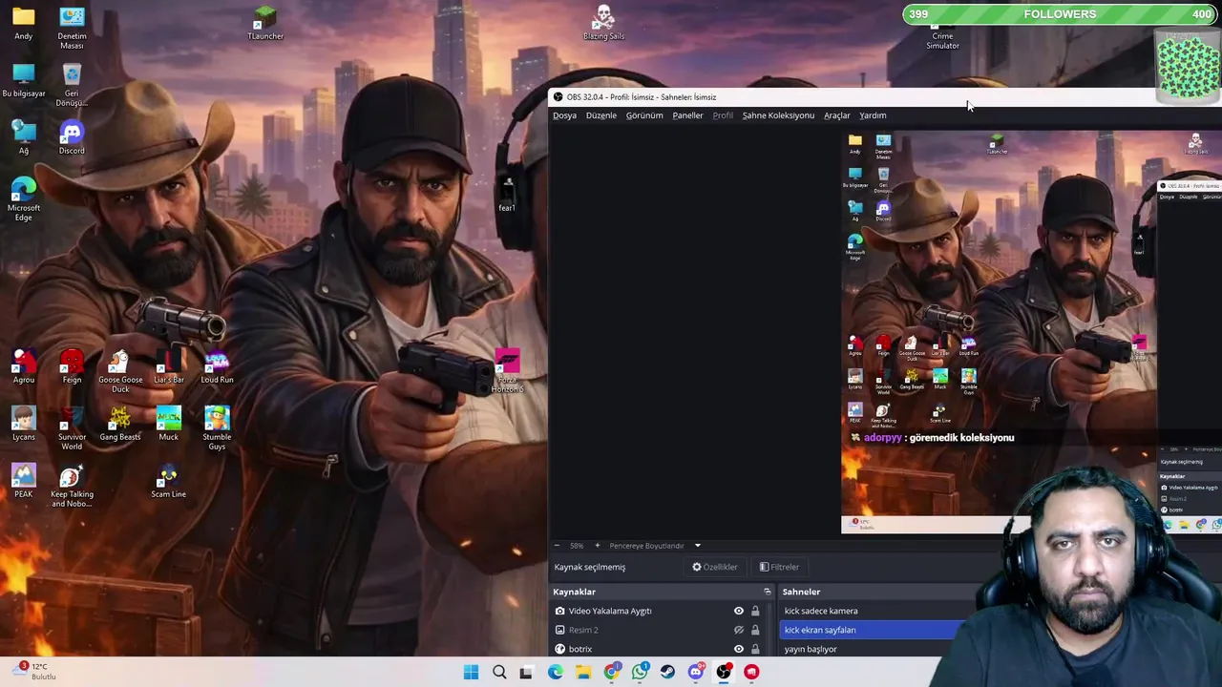
Task: Launch the Stumble Guys desktop shortcut
Action: tap(217, 428)
